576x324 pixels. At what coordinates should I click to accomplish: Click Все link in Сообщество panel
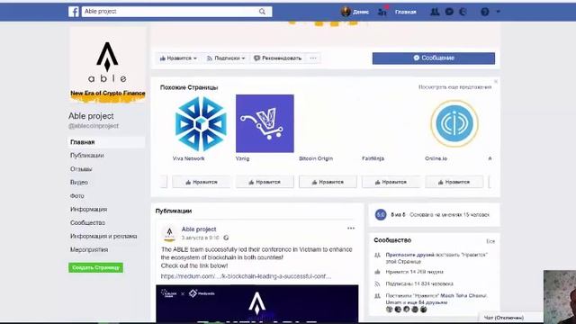point(490,241)
